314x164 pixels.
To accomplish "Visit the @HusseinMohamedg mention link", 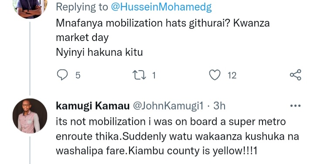I will [161, 7].
